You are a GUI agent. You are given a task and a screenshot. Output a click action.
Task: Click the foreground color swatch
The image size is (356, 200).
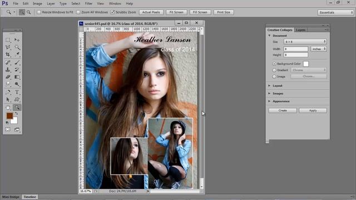(9, 116)
